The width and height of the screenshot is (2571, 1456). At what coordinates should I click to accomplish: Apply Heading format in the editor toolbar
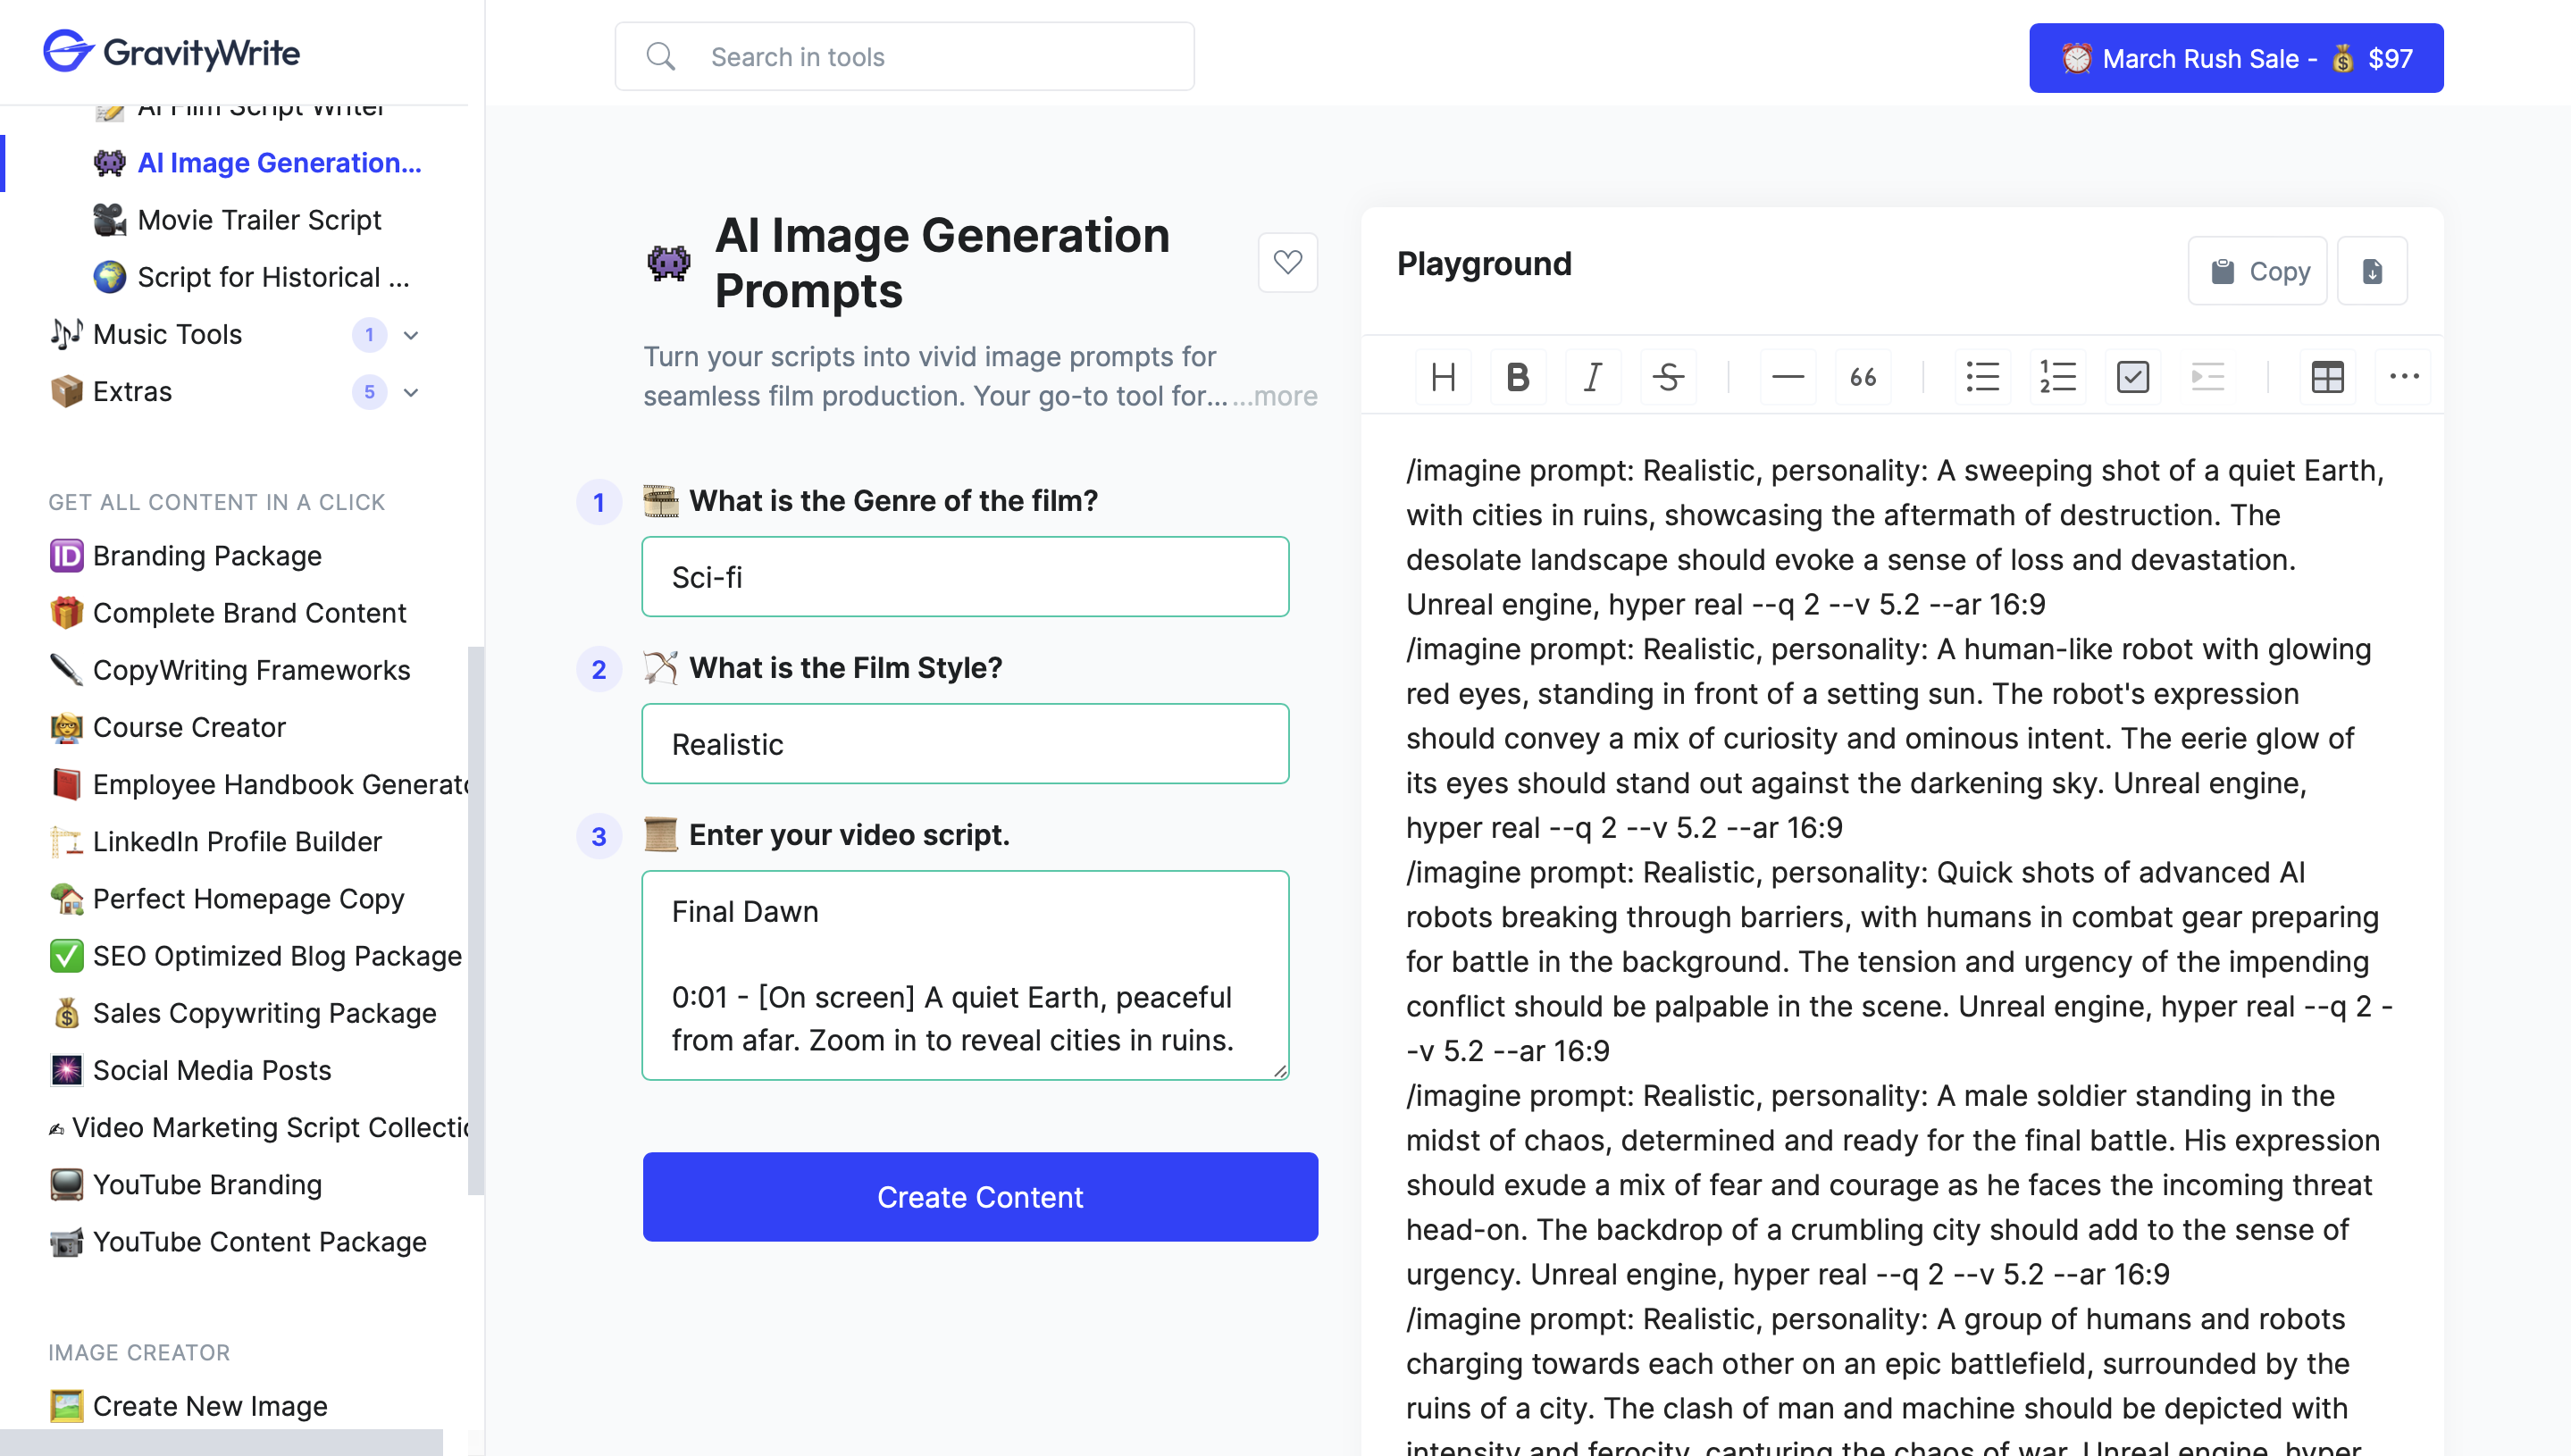[x=1443, y=377]
